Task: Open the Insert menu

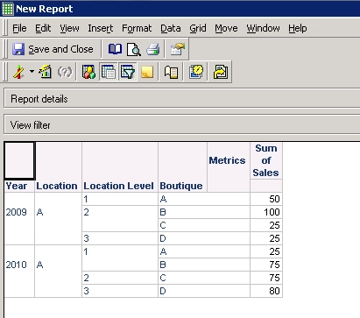Action: point(101,28)
